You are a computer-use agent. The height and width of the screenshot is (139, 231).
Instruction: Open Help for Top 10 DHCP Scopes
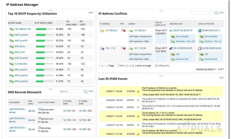(91, 13)
